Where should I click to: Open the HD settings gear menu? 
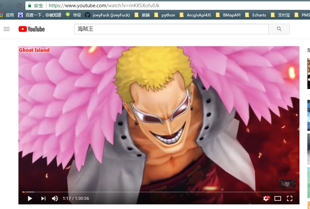click(x=266, y=198)
